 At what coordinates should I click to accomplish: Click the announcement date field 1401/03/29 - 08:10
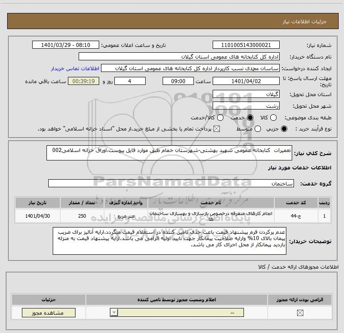66,45
